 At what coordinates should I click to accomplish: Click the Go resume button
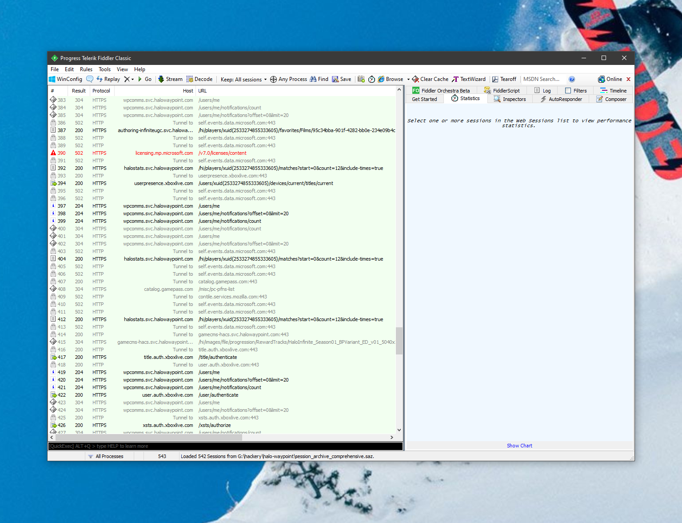coord(145,79)
